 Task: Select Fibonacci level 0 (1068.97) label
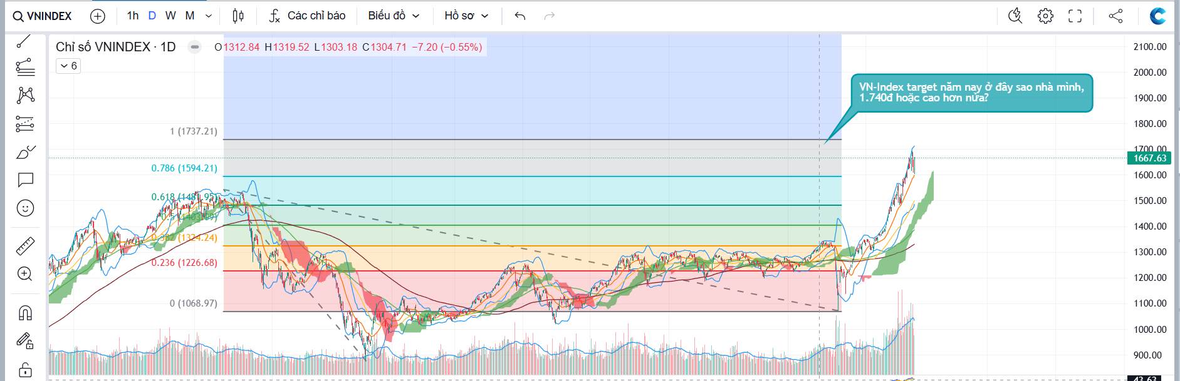click(194, 303)
